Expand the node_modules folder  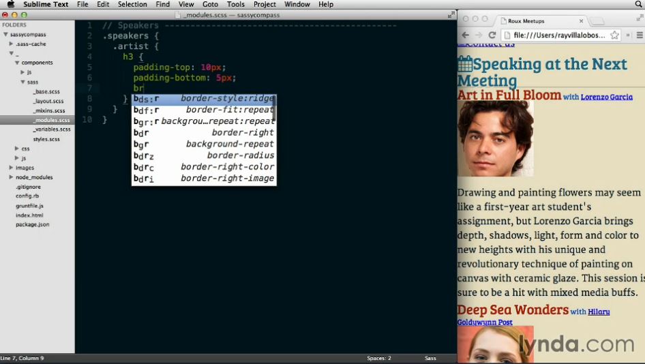[x=11, y=177]
